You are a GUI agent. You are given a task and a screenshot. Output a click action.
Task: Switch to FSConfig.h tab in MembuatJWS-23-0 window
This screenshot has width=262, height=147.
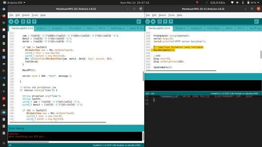click(214, 28)
